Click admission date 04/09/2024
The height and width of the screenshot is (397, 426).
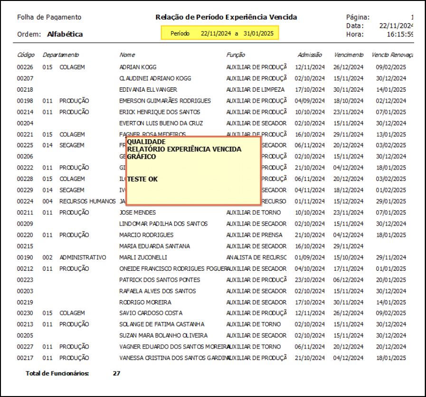(310, 101)
